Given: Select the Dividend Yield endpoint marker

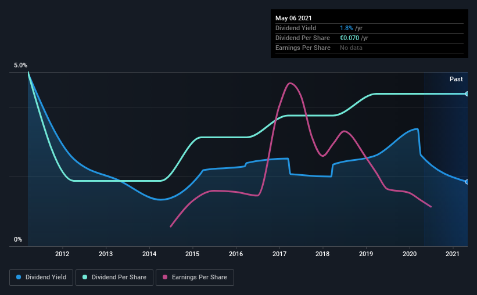Looking at the screenshot, I should coord(467,182).
